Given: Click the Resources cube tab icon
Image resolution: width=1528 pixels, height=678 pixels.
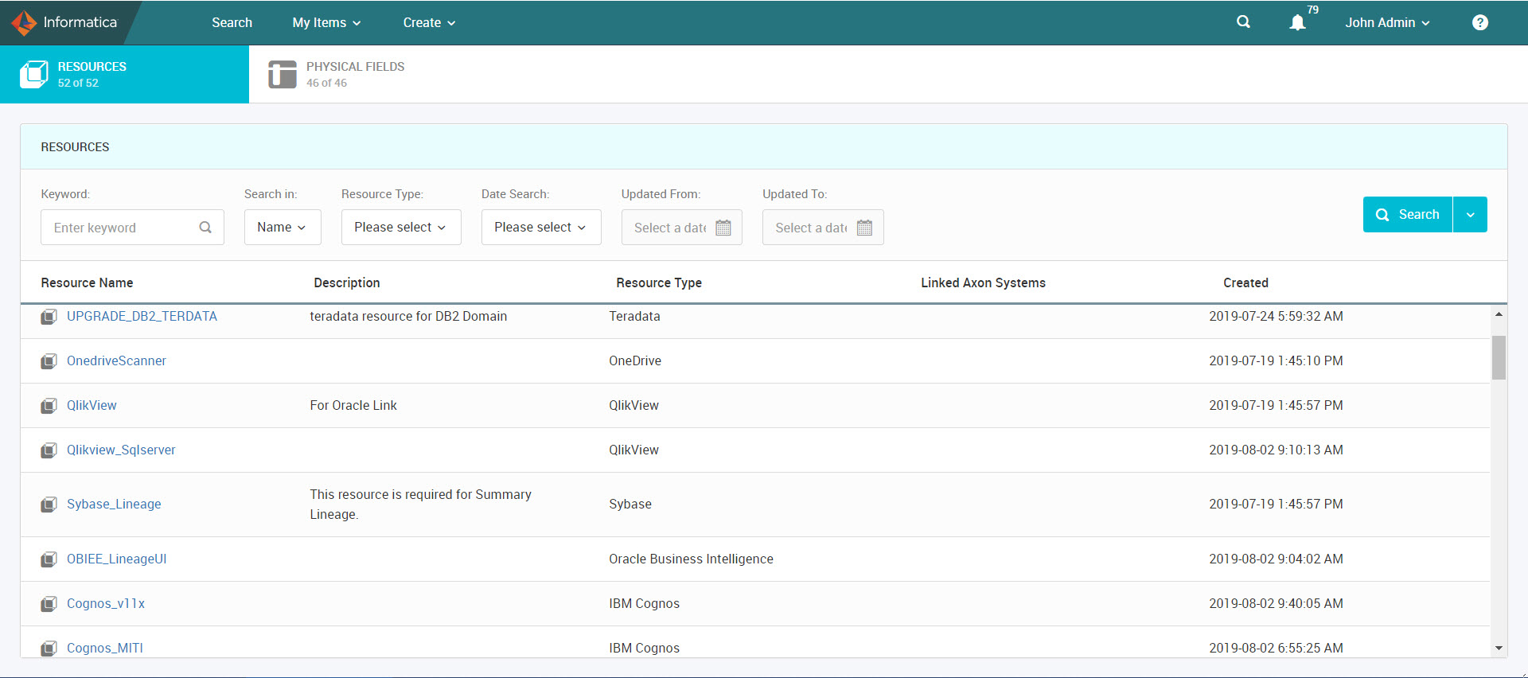Looking at the screenshot, I should tap(33, 74).
